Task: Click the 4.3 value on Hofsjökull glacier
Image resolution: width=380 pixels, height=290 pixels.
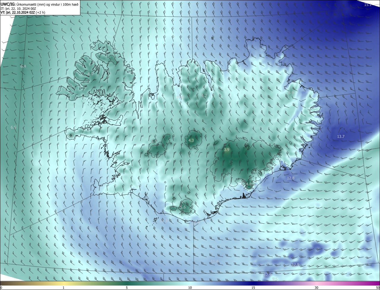Action: [x=191, y=141]
